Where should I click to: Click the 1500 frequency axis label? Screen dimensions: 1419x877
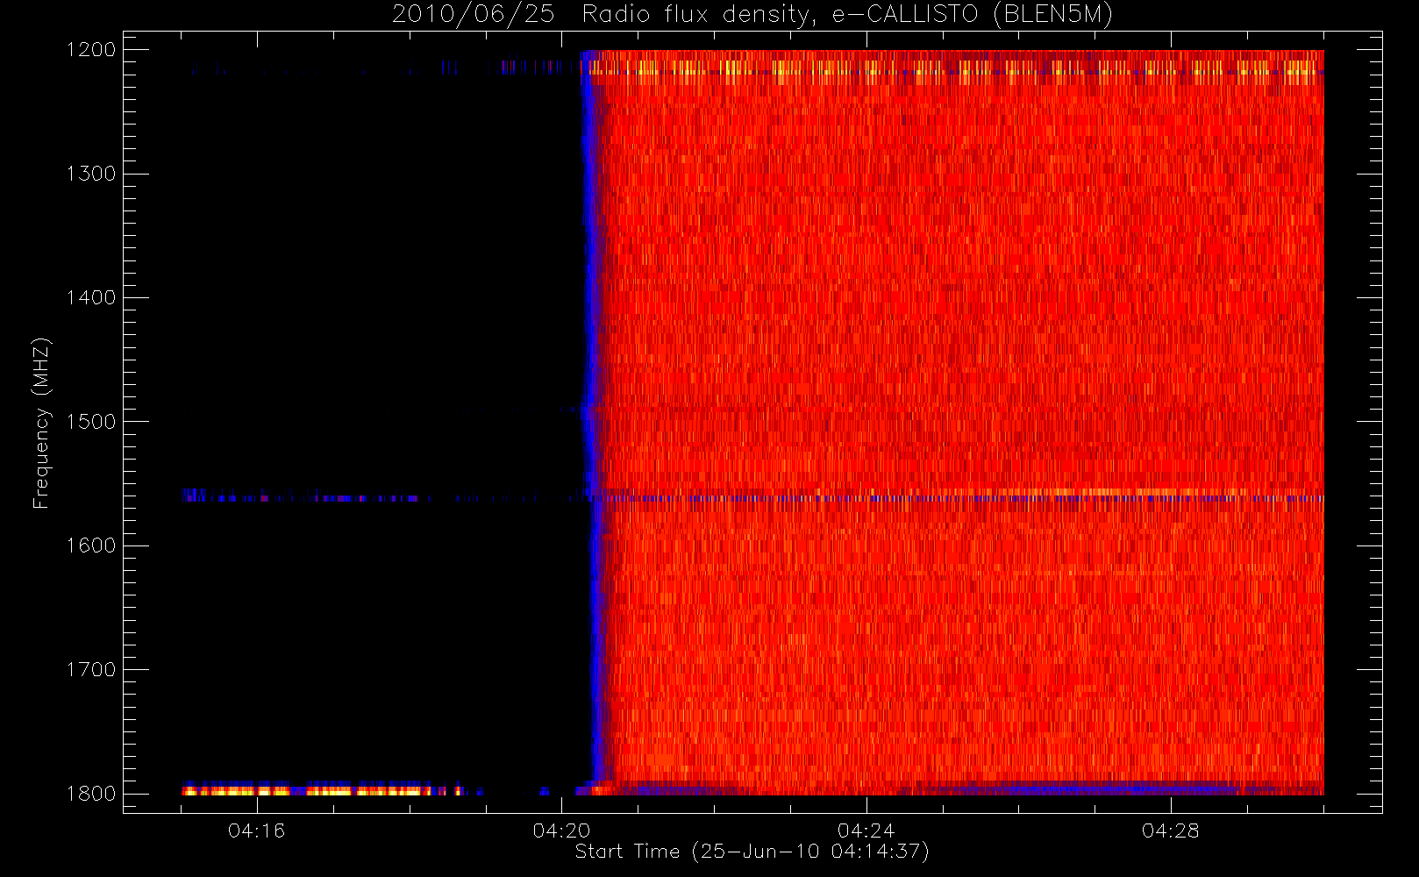[x=91, y=422]
